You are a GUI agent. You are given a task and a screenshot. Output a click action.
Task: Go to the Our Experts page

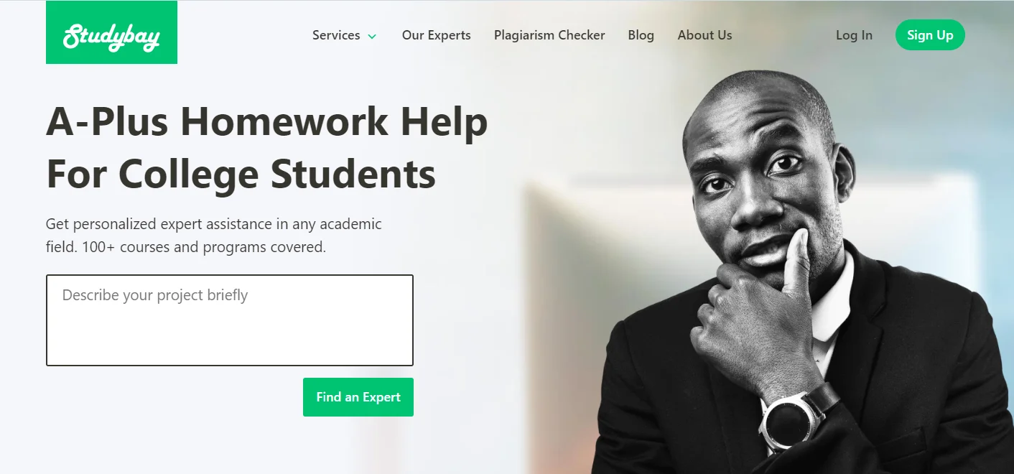(436, 35)
